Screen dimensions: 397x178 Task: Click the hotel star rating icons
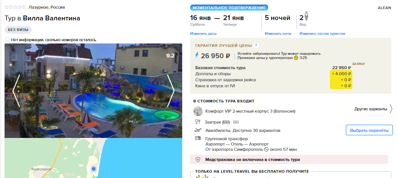[x=15, y=7]
